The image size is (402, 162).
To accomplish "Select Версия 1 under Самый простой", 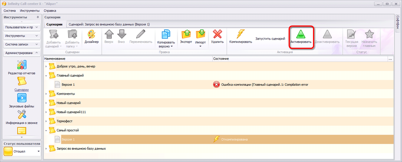I will (68, 139).
